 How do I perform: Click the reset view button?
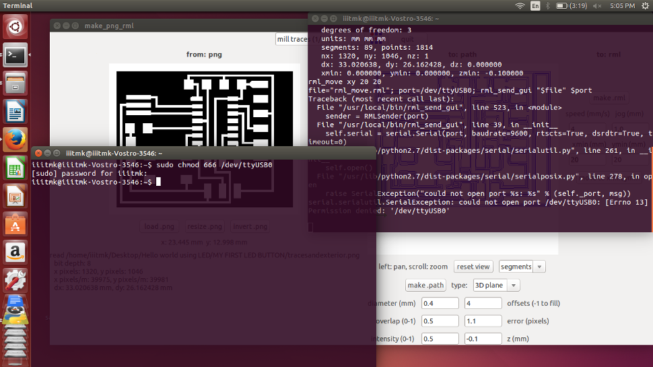pos(473,267)
